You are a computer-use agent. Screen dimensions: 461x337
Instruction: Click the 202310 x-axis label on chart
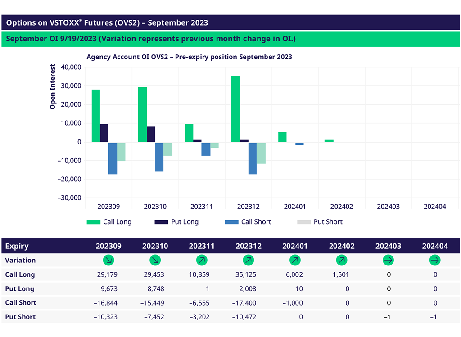click(155, 207)
